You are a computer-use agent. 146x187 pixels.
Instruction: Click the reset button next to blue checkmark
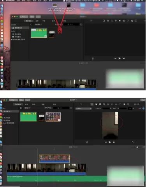[x=140, y=108]
